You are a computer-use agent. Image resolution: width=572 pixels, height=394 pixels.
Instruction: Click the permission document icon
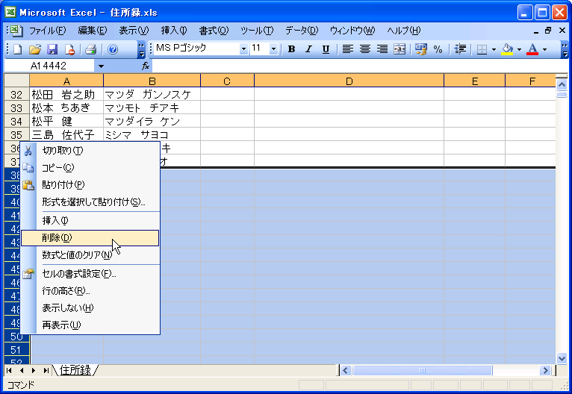click(69, 49)
